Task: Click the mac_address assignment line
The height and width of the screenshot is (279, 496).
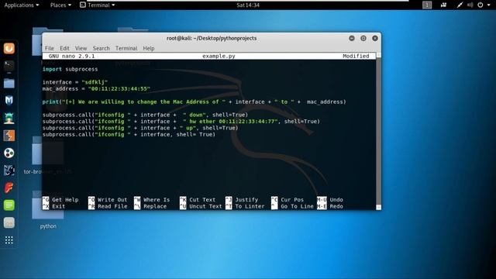Action: (x=96, y=89)
